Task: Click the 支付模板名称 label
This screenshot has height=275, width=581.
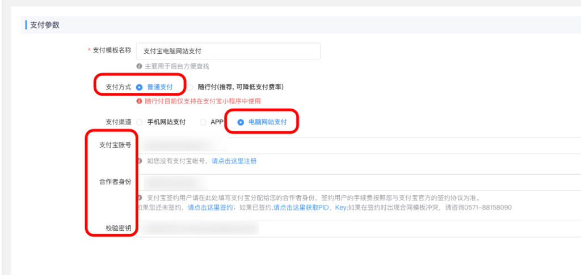Action: click(x=112, y=50)
